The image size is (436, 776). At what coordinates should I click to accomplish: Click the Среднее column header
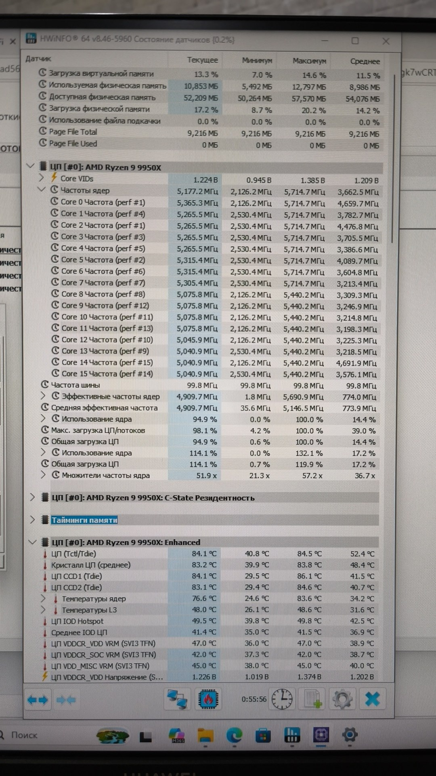(365, 61)
